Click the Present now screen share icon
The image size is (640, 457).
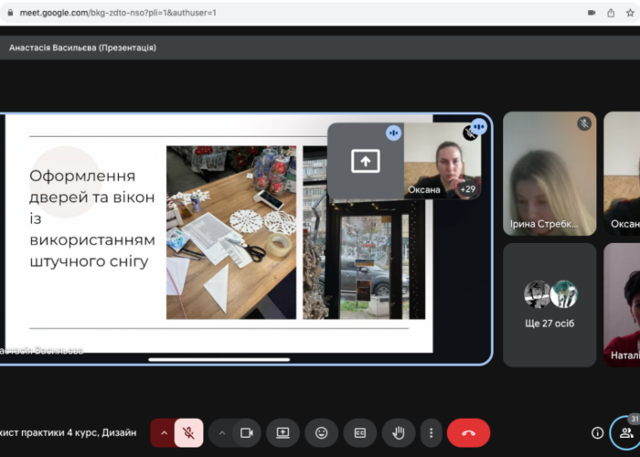pyautogui.click(x=283, y=432)
